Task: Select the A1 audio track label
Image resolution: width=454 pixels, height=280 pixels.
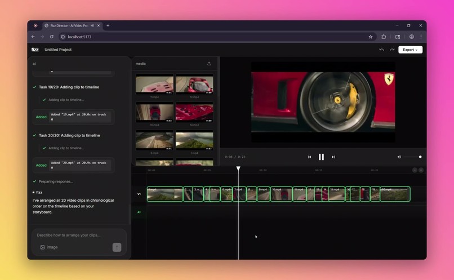Action: (x=139, y=212)
